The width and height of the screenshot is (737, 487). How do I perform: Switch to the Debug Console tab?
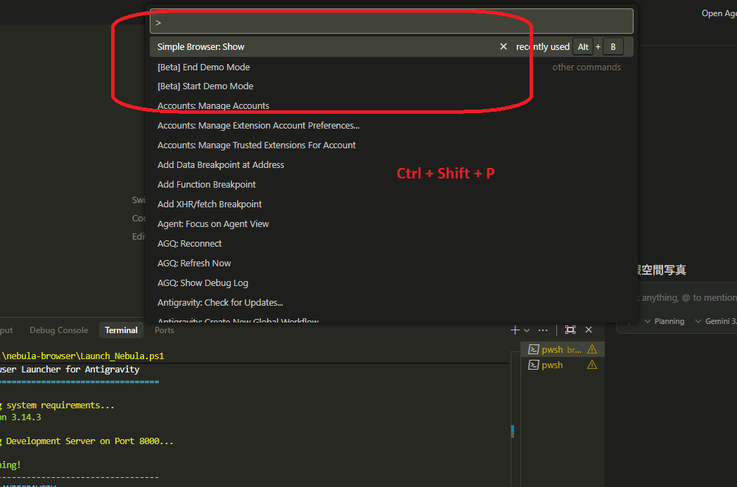[58, 330]
